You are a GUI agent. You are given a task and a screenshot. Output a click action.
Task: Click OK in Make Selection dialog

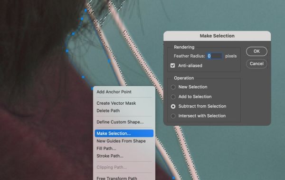tap(256, 51)
